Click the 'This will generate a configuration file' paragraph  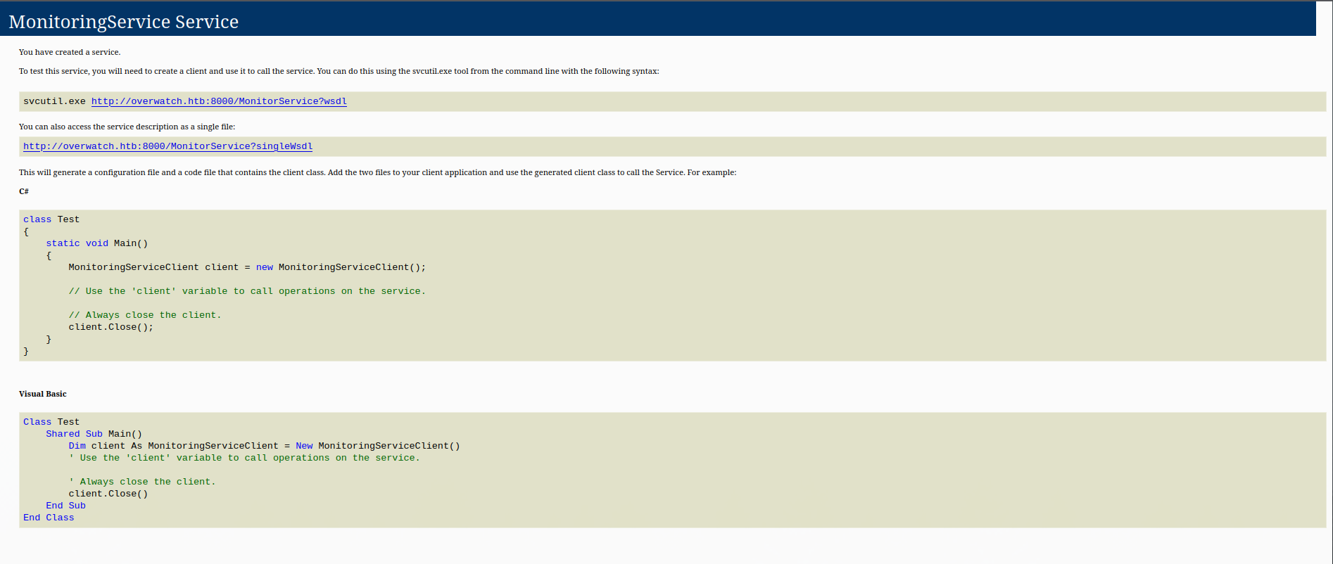pyautogui.click(x=378, y=172)
